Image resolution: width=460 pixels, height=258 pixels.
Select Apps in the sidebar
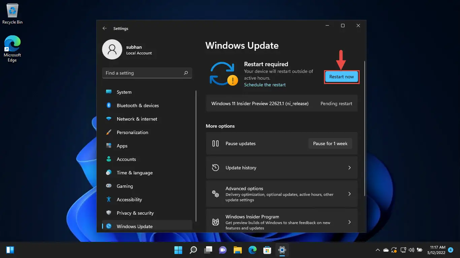tap(147, 146)
